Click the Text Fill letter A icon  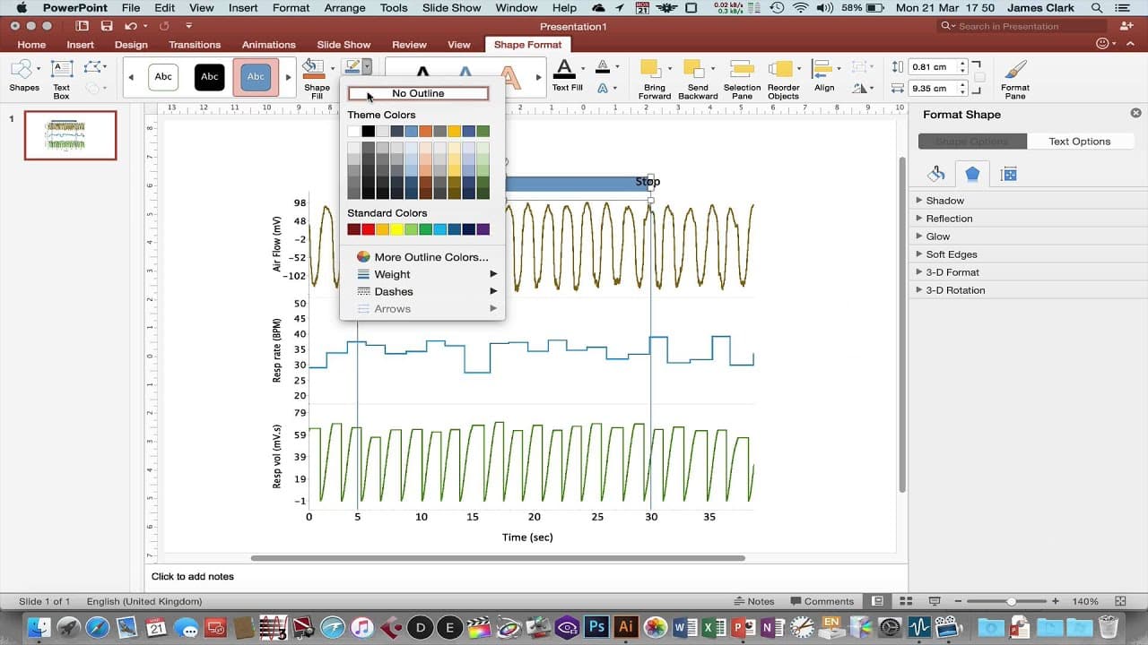click(x=564, y=69)
